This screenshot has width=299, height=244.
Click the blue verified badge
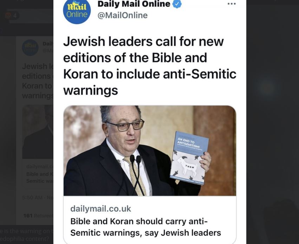tap(177, 4)
